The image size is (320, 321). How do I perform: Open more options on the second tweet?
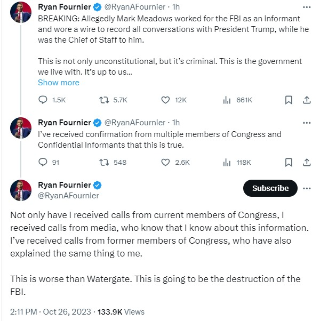click(307, 123)
